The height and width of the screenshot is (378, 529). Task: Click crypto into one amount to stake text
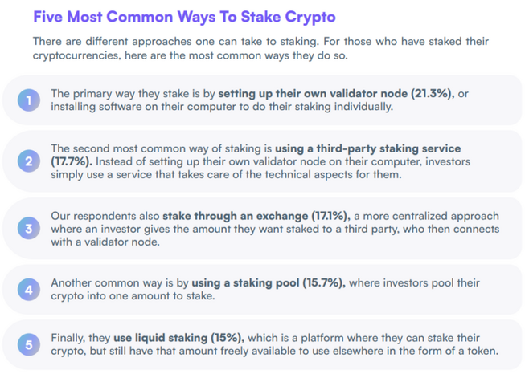pyautogui.click(x=133, y=296)
